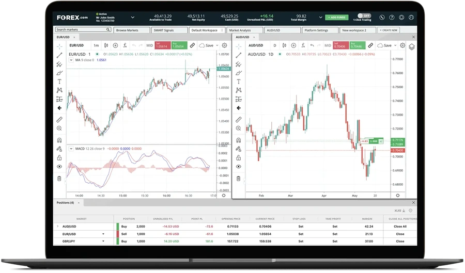Open the GBP/JPY position row dropdown

pyautogui.click(x=103, y=242)
